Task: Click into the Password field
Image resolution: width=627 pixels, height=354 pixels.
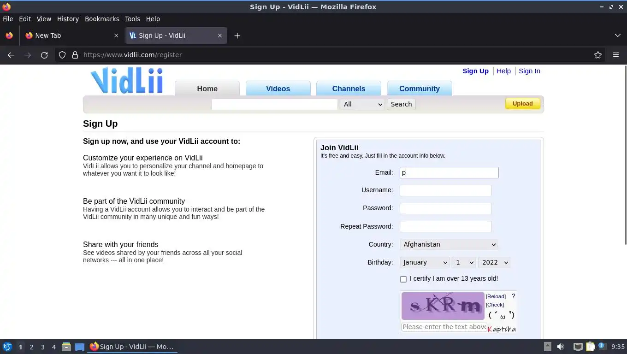Action: click(446, 208)
